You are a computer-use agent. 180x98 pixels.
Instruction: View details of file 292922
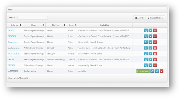pos(146,31)
